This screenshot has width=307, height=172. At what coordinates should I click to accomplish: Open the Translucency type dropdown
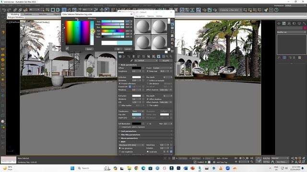click(138, 111)
